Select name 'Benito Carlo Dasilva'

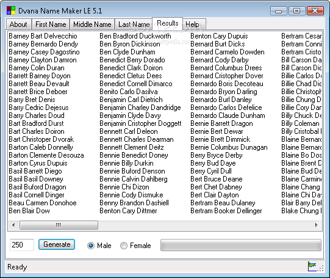click(129, 92)
